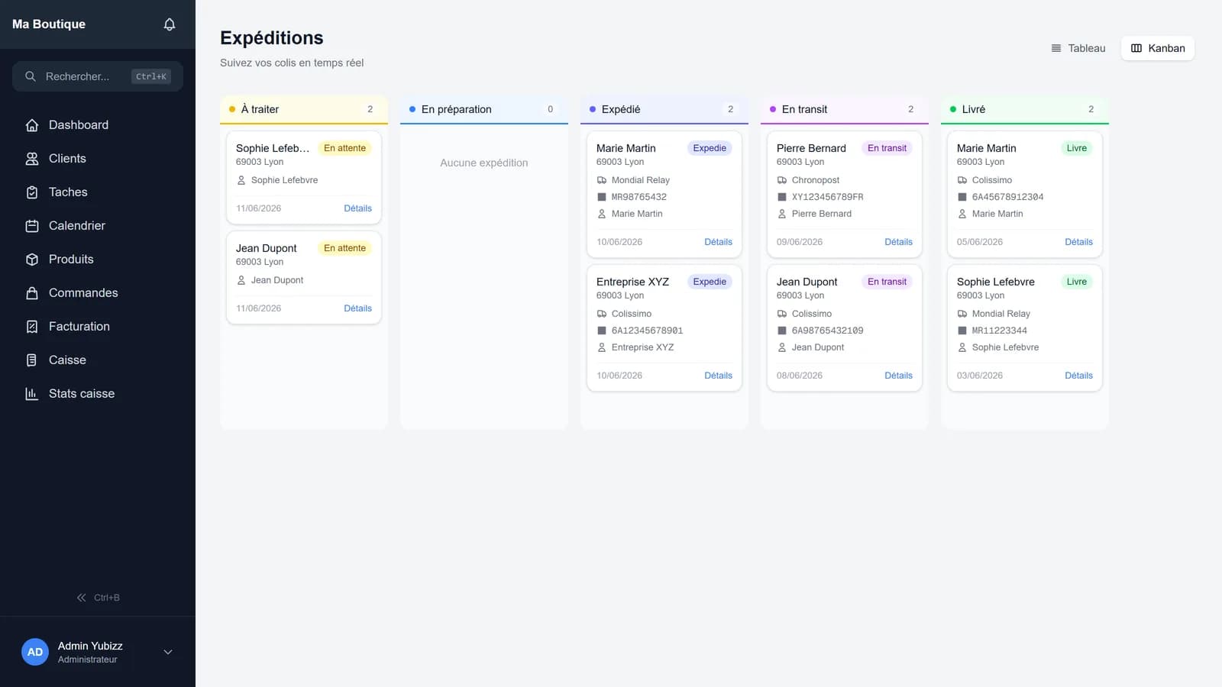This screenshot has width=1222, height=687.
Task: Click the Taches clipboard icon
Action: coord(32,192)
